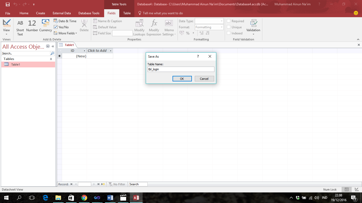The image size is (362, 203).
Task: Add a Number field
Action: click(x=32, y=26)
